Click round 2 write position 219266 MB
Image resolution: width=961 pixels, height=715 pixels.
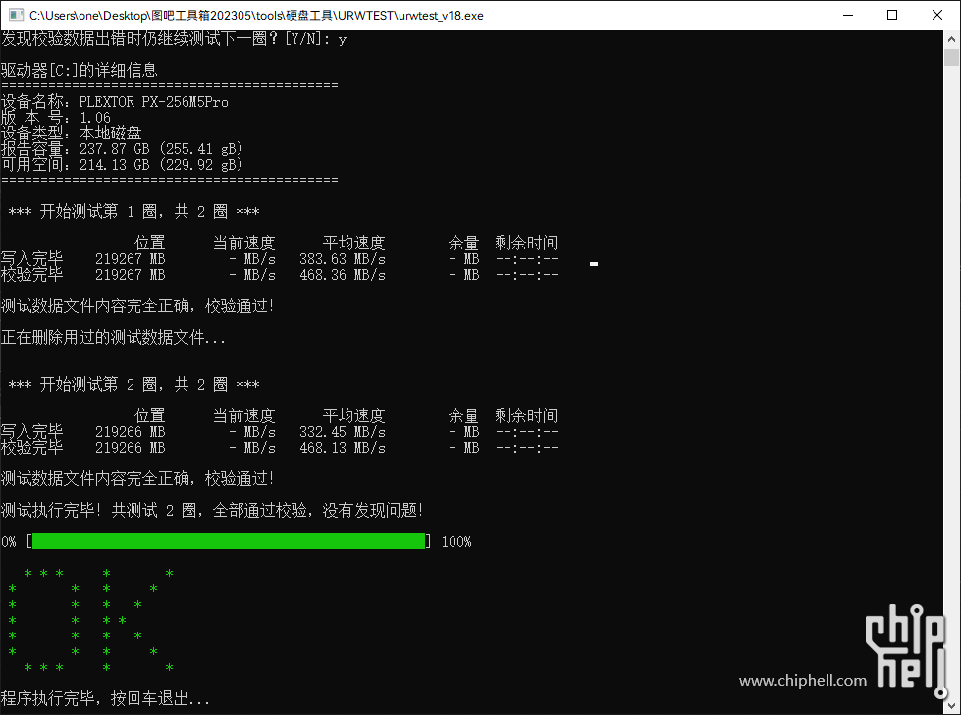(130, 432)
